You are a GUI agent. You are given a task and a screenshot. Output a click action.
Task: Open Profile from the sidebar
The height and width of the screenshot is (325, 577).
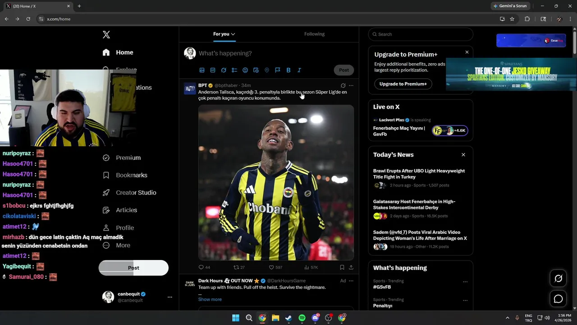pos(118,227)
